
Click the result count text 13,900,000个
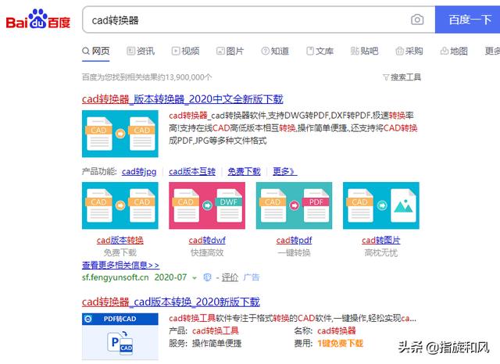pos(189,77)
